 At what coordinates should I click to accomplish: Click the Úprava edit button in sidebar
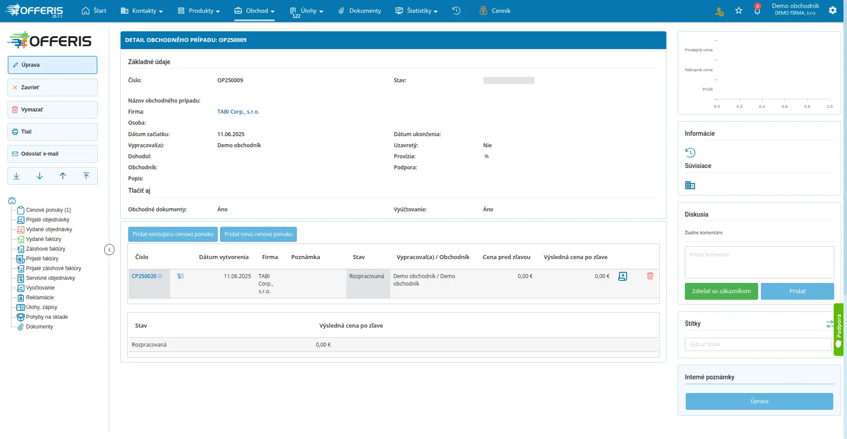pos(53,65)
